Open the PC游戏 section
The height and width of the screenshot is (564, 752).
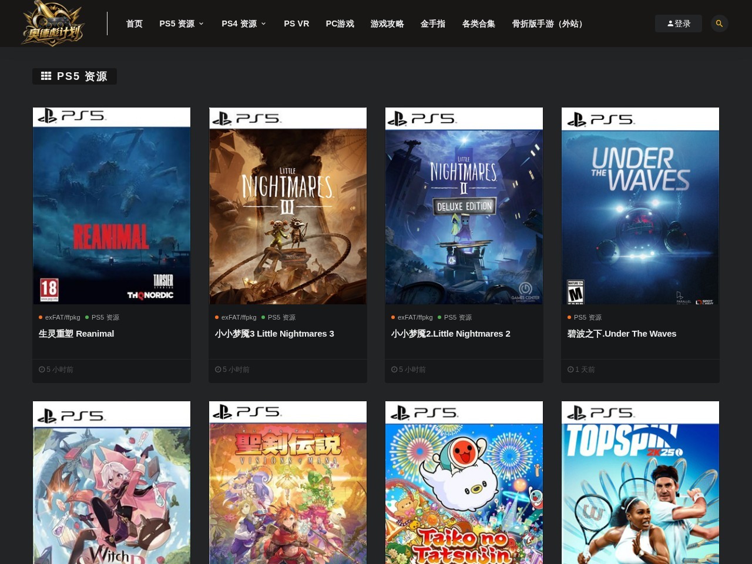click(x=340, y=23)
